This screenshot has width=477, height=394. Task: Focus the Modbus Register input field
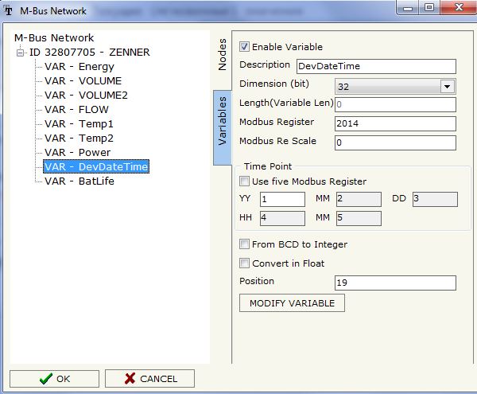(x=394, y=123)
